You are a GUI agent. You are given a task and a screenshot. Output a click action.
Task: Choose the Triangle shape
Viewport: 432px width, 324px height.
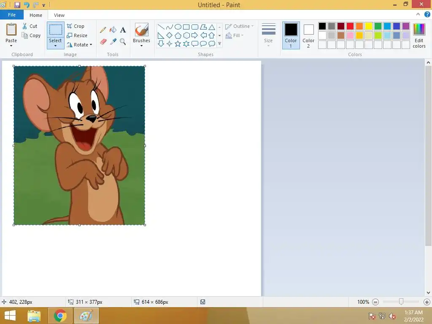[212, 27]
